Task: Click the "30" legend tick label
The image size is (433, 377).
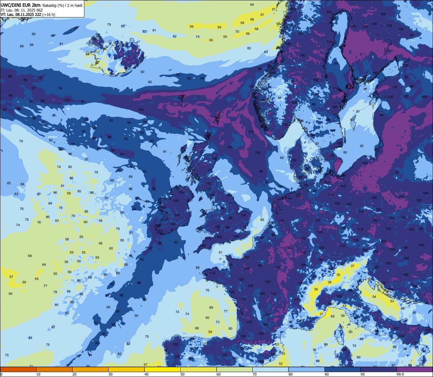Action: (110, 374)
